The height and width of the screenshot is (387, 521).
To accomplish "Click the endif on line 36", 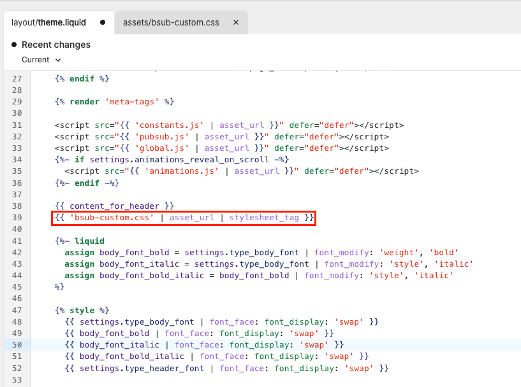I will tap(87, 183).
